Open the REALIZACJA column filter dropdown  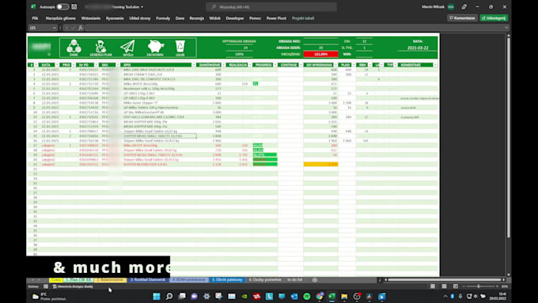point(250,65)
